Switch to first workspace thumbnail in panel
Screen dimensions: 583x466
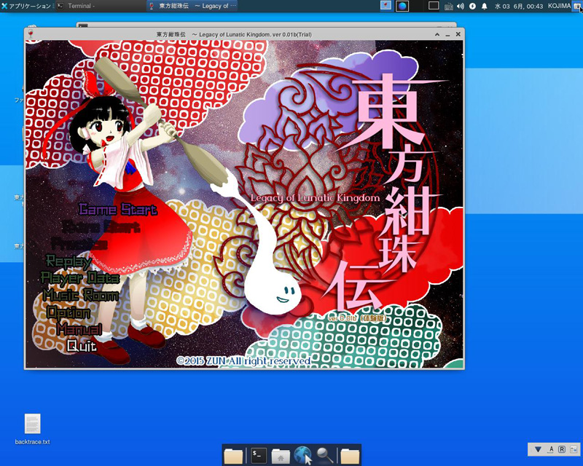point(386,6)
